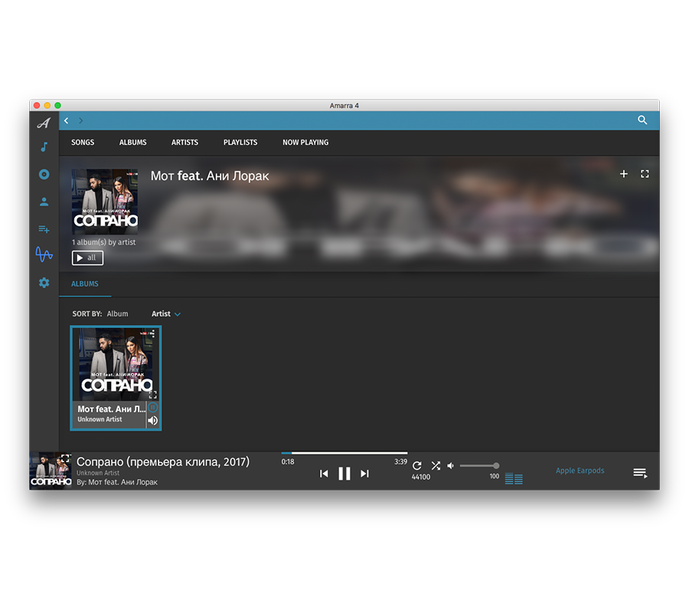Open Albums view from sidebar disc icon

click(x=44, y=174)
